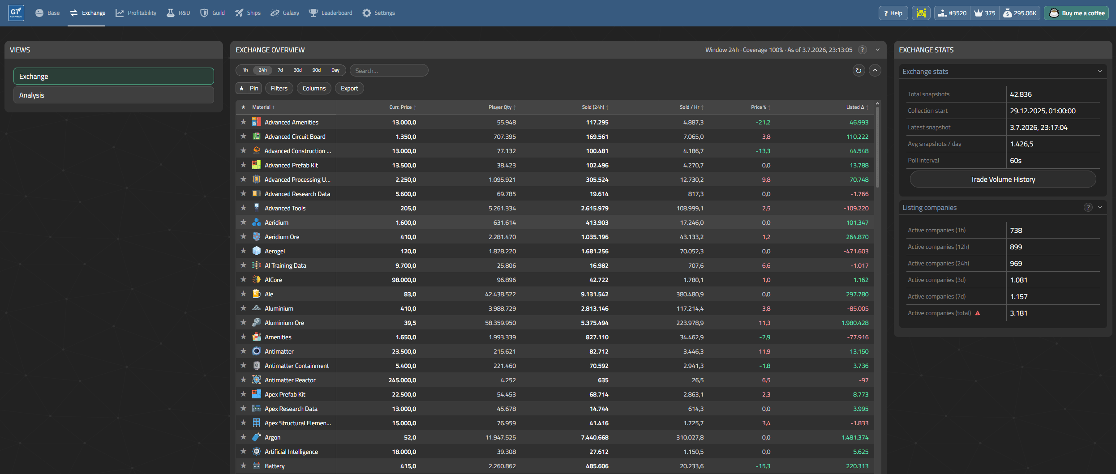
Task: Favorite the Aeridium Ore row
Action: coord(244,237)
